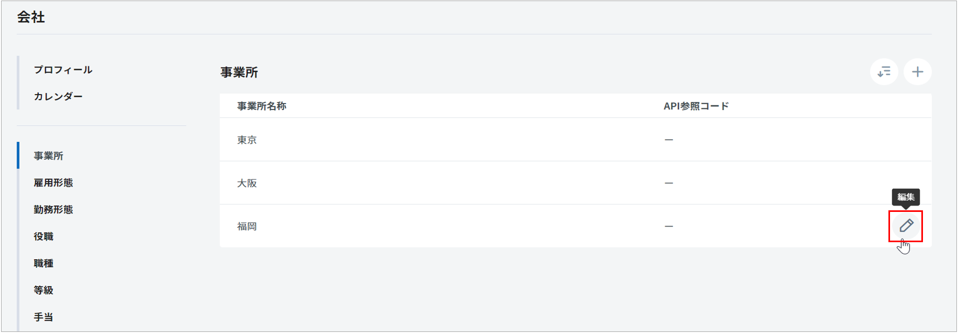Click the API code dash for 東京
The width and height of the screenshot is (958, 333).
pyautogui.click(x=669, y=140)
